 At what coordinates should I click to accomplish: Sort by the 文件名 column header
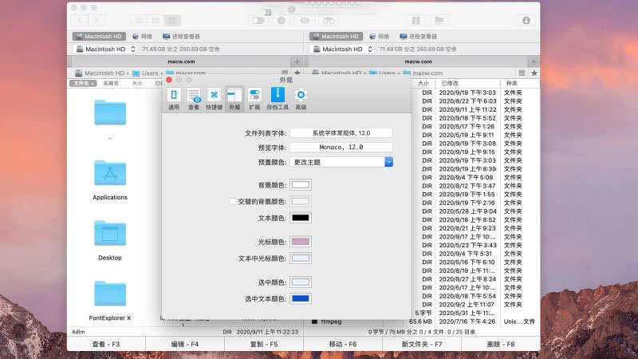83,83
